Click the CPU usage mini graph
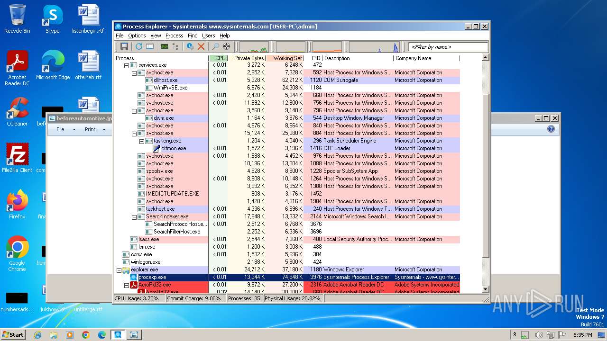The width and height of the screenshot is (607, 341). pos(254,47)
